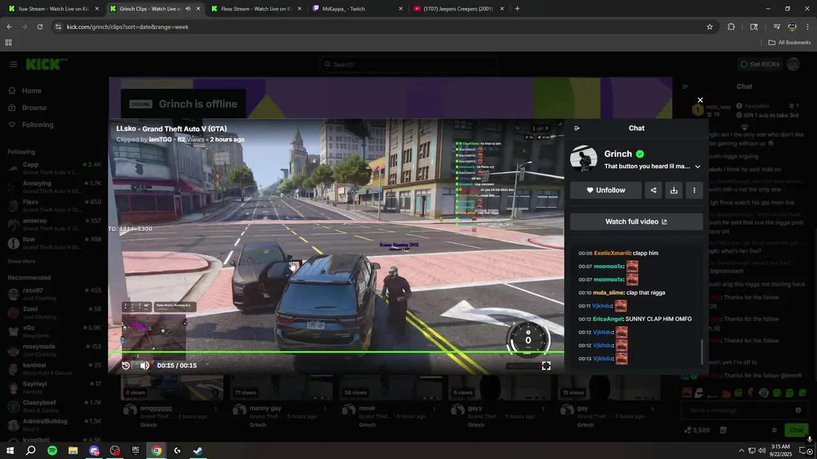Open Kick hamburger menu
The width and height of the screenshot is (817, 459).
[x=13, y=64]
